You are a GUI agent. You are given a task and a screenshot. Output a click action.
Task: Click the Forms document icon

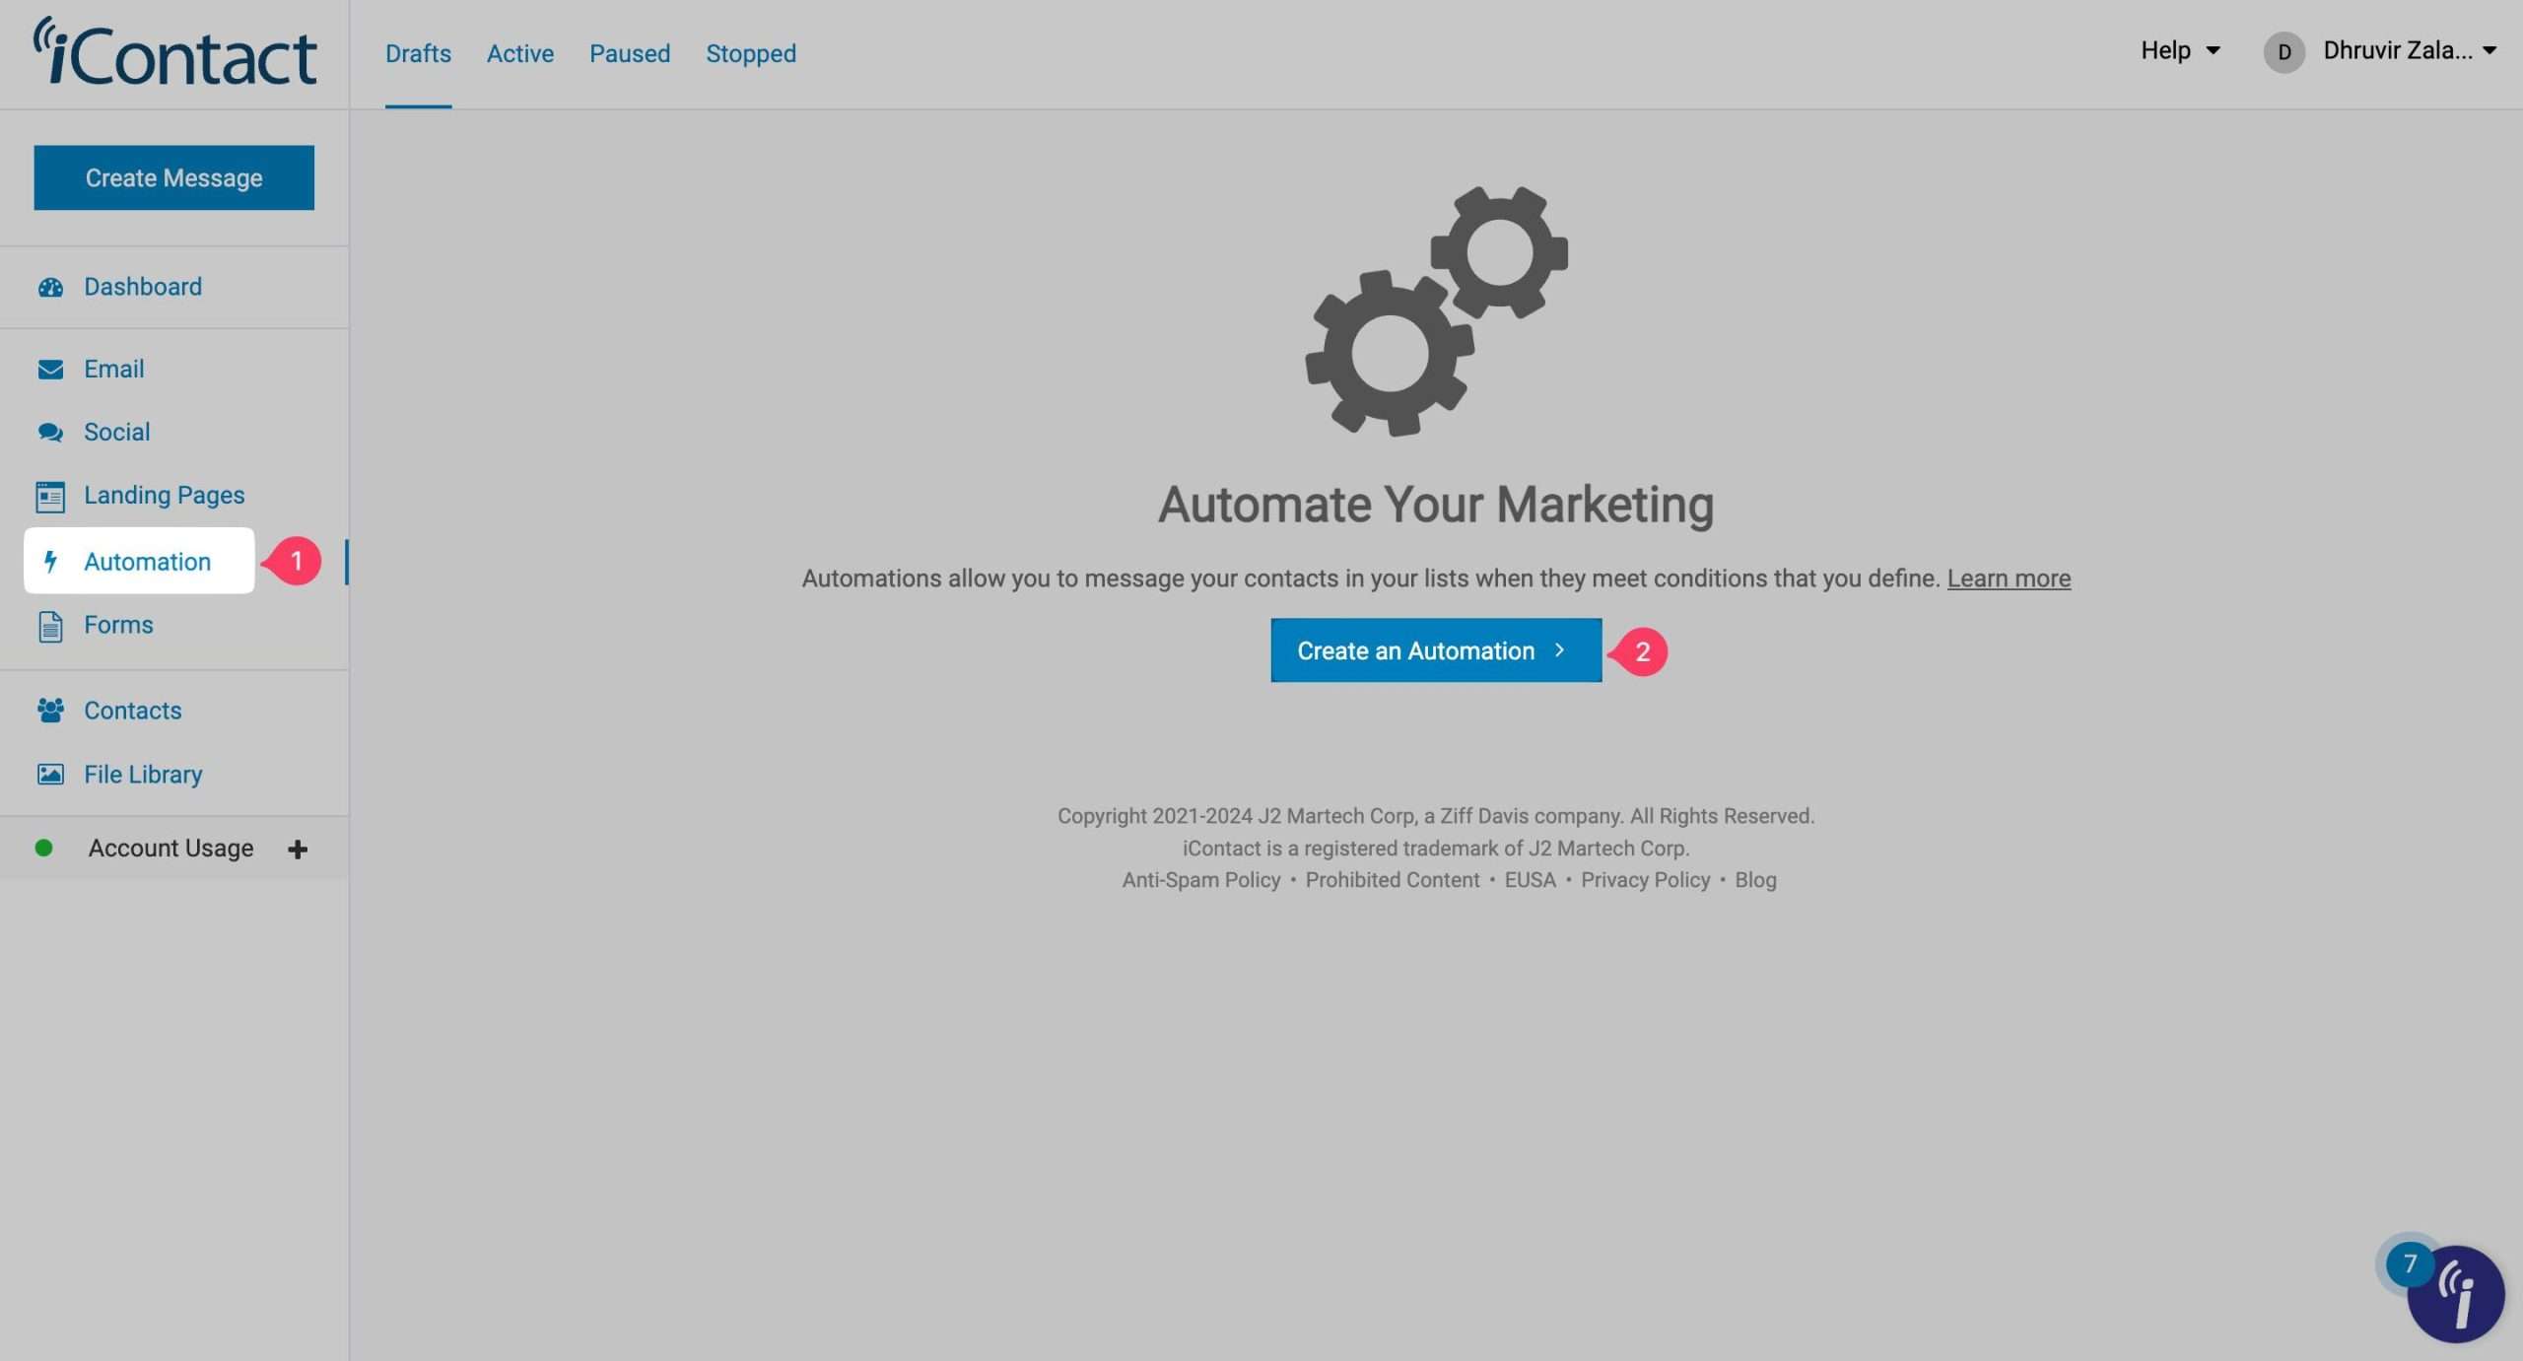point(50,626)
